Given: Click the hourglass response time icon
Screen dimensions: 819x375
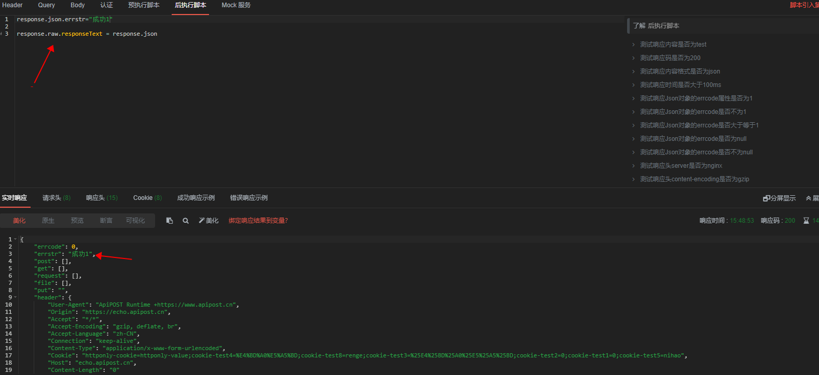Looking at the screenshot, I should (x=806, y=221).
